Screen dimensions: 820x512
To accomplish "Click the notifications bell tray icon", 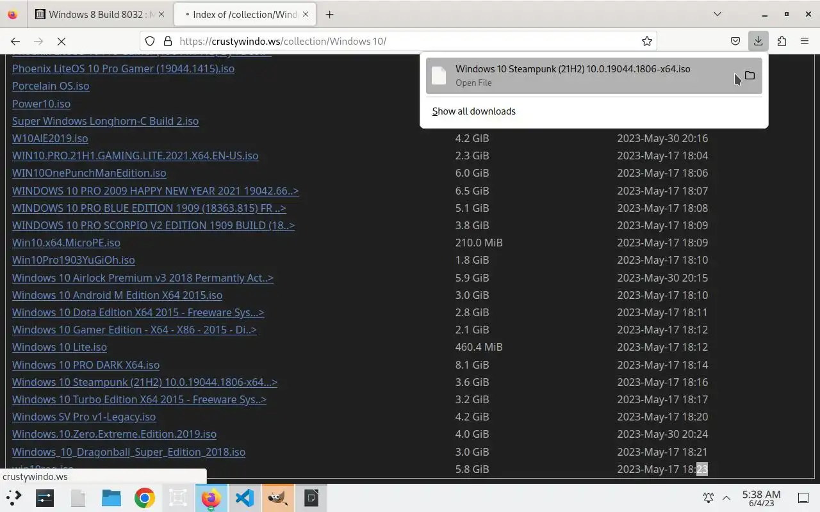I will point(709,498).
